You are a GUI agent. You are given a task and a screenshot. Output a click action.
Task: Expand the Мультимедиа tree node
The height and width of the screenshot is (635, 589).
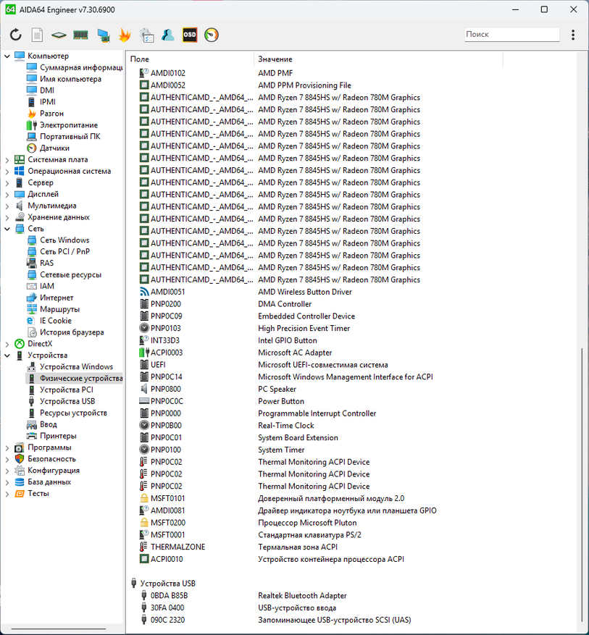pos(7,206)
